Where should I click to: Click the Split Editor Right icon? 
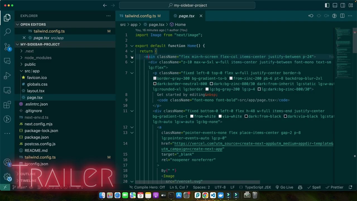[342, 16]
